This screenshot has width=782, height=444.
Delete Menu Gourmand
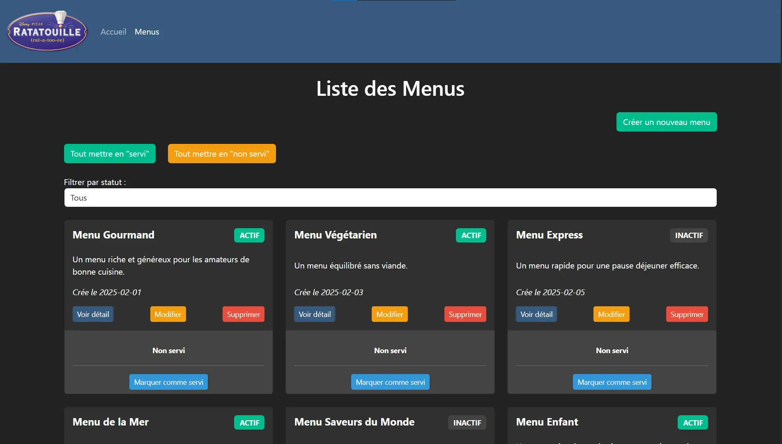(244, 314)
